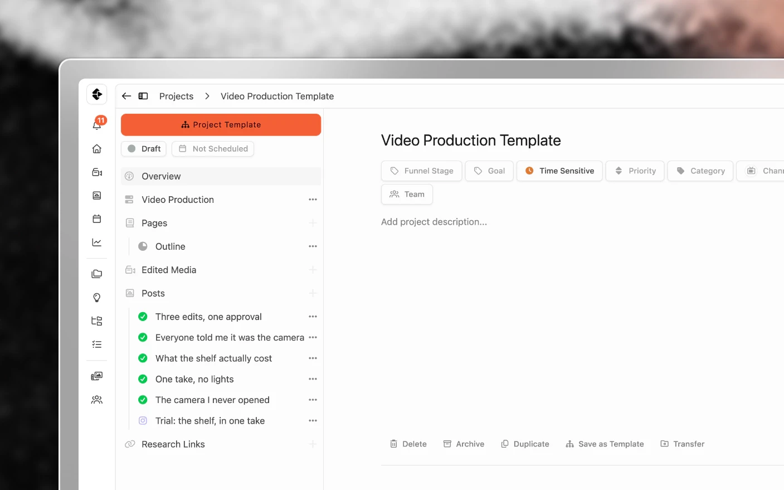Screen dimensions: 784x490
Task: Go to the Home icon in sidebar
Action: pyautogui.click(x=97, y=149)
